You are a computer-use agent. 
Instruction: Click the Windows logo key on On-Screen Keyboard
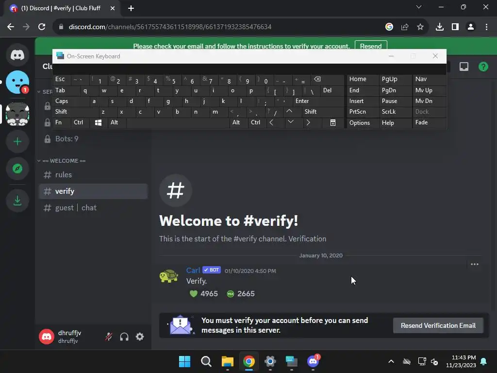pyautogui.click(x=98, y=123)
